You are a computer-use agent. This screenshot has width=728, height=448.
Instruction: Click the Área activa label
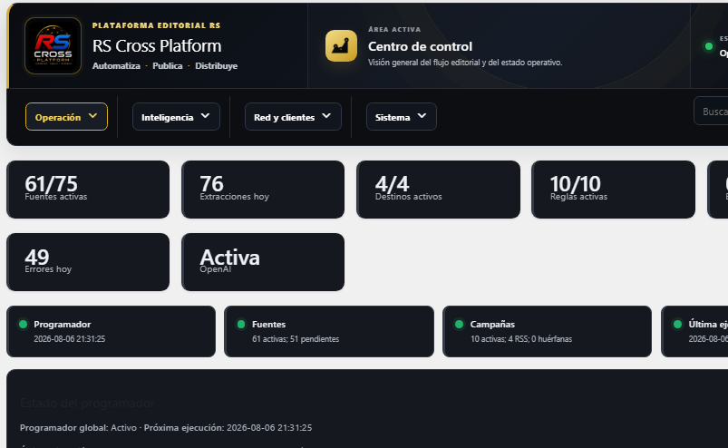(x=394, y=29)
